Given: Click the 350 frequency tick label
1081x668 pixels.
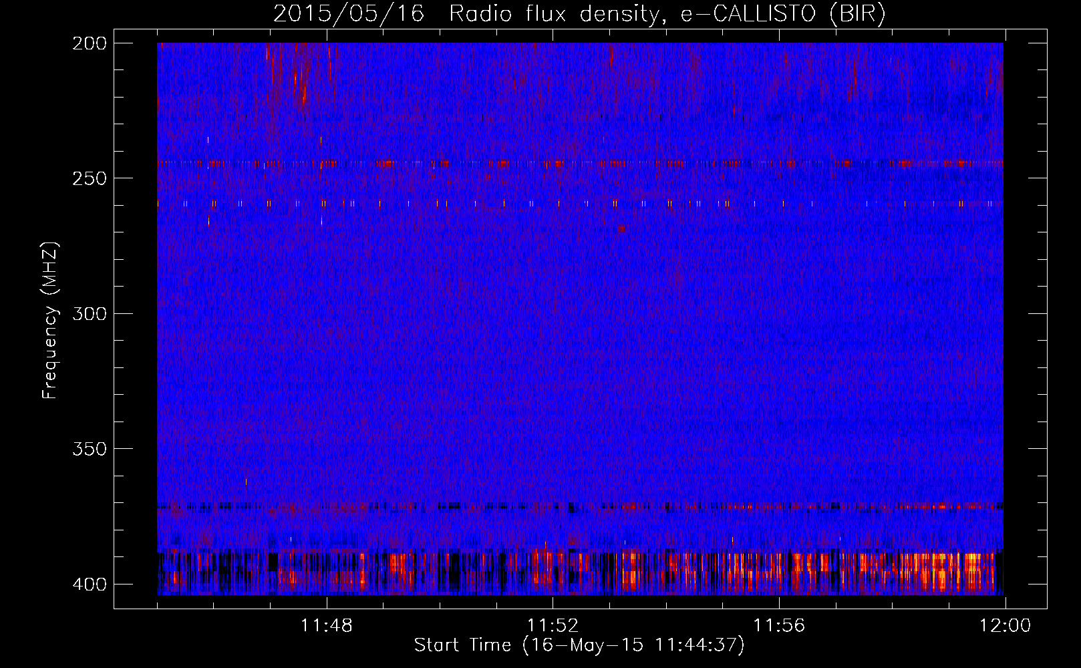Looking at the screenshot, I should click(90, 449).
